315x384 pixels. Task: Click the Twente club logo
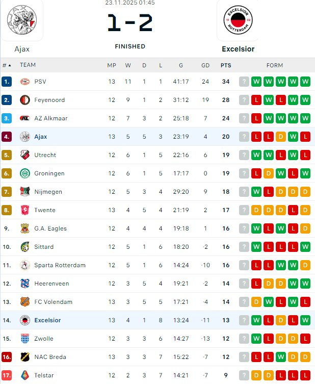tap(25, 210)
